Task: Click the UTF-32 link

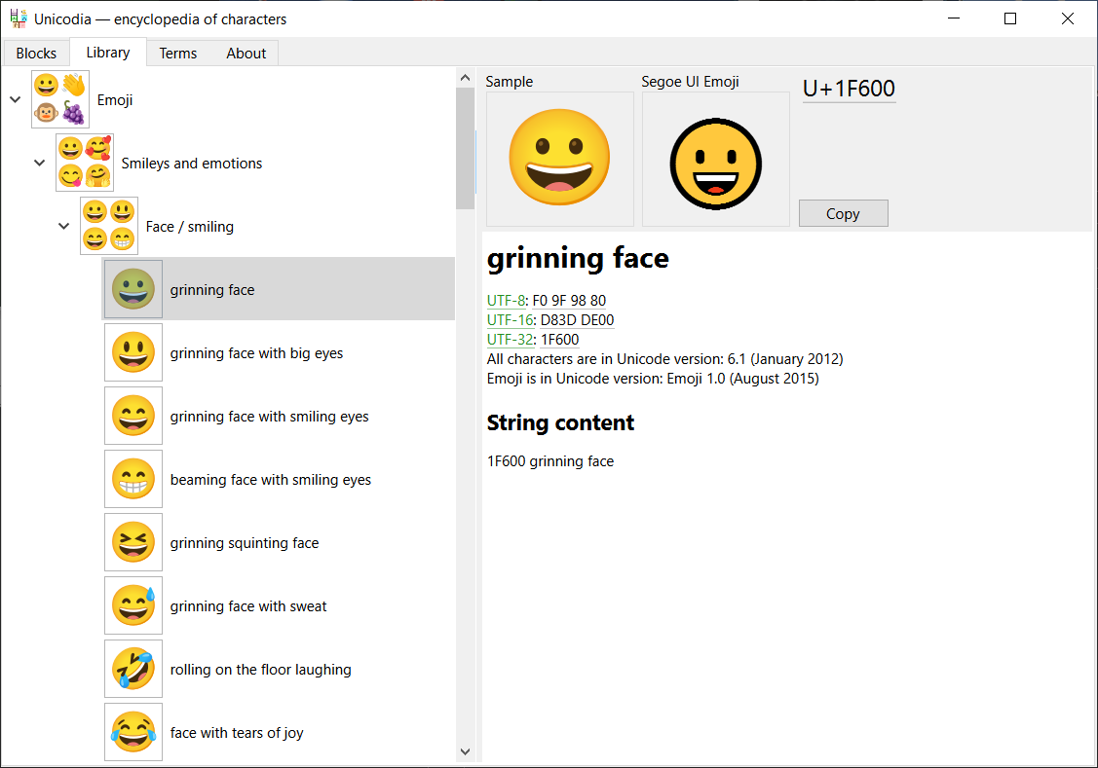Action: coord(509,340)
